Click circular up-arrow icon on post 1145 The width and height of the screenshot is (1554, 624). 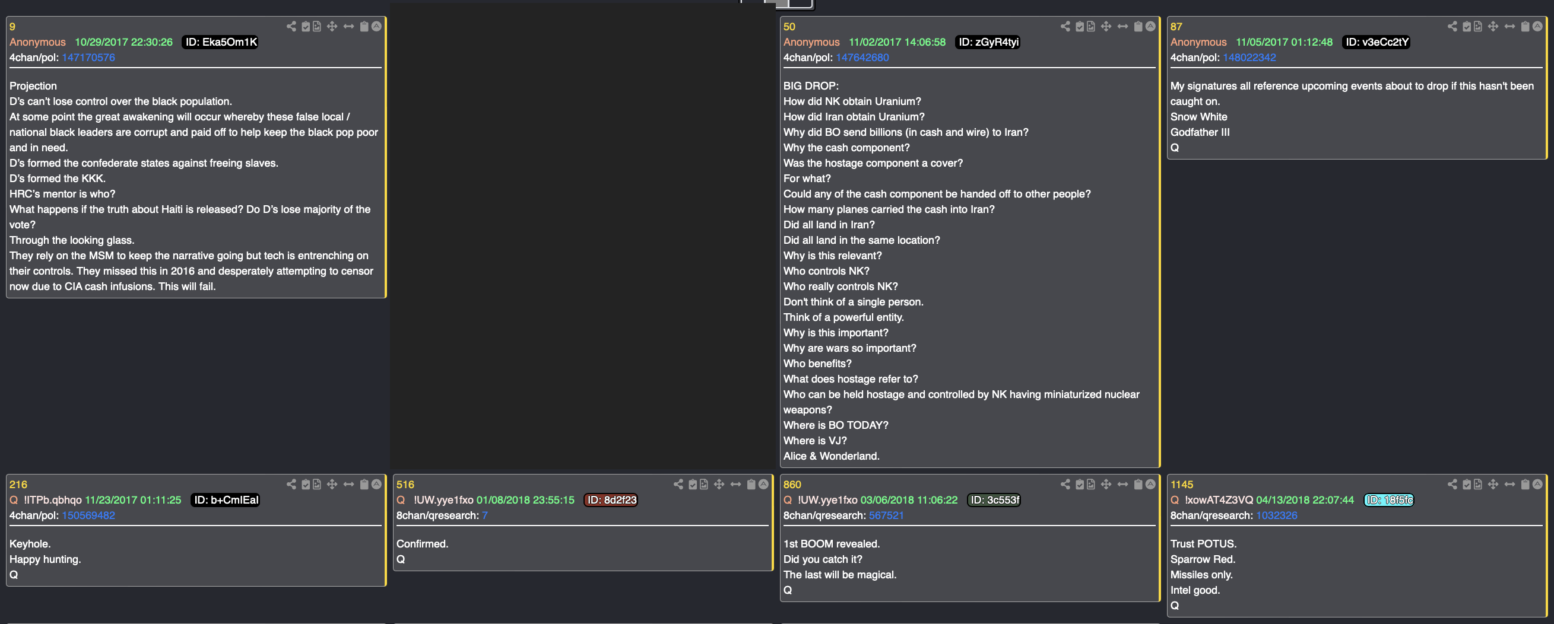pyautogui.click(x=1538, y=484)
